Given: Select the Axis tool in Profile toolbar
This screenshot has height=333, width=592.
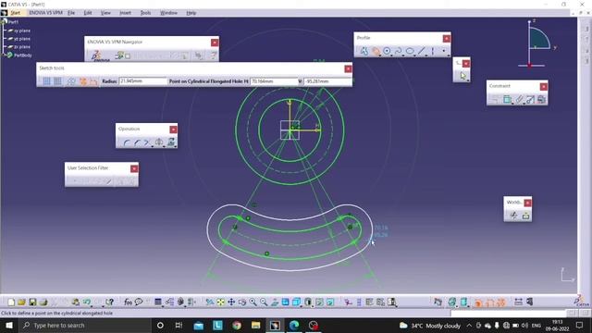Looking at the screenshot, I should (x=432, y=51).
